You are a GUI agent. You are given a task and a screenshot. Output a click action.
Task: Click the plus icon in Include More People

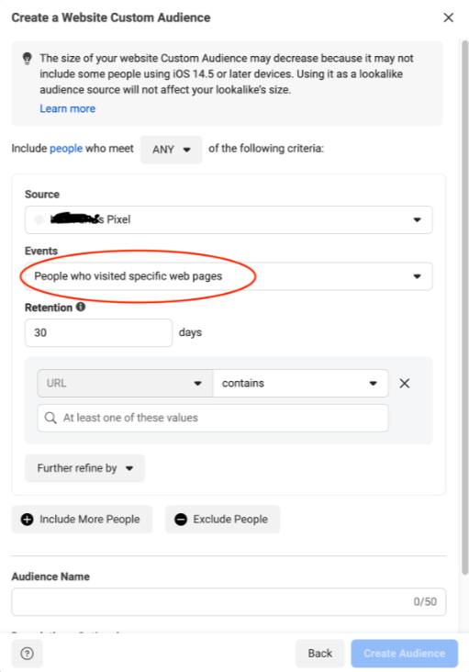click(x=27, y=520)
